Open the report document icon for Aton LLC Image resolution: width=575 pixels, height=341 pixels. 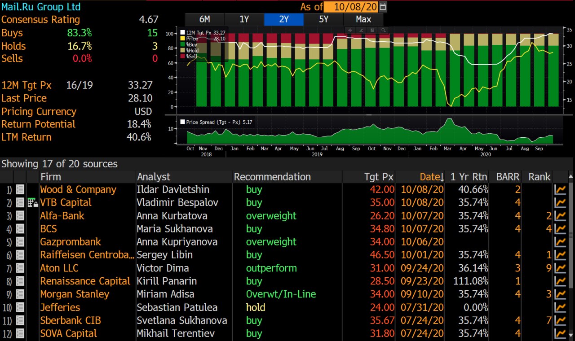20,268
